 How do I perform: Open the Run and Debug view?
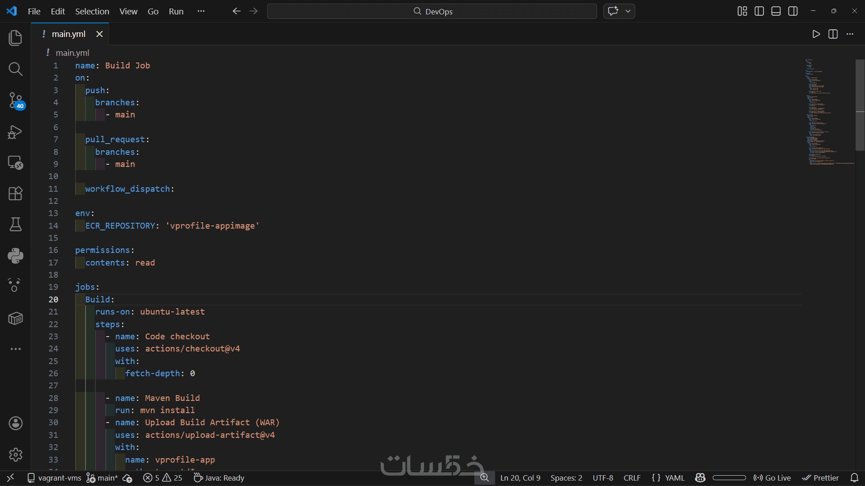pyautogui.click(x=15, y=132)
